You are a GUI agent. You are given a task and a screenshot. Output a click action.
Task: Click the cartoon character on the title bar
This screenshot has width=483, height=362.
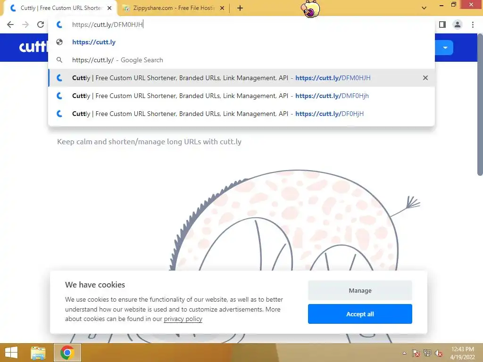pyautogui.click(x=310, y=8)
